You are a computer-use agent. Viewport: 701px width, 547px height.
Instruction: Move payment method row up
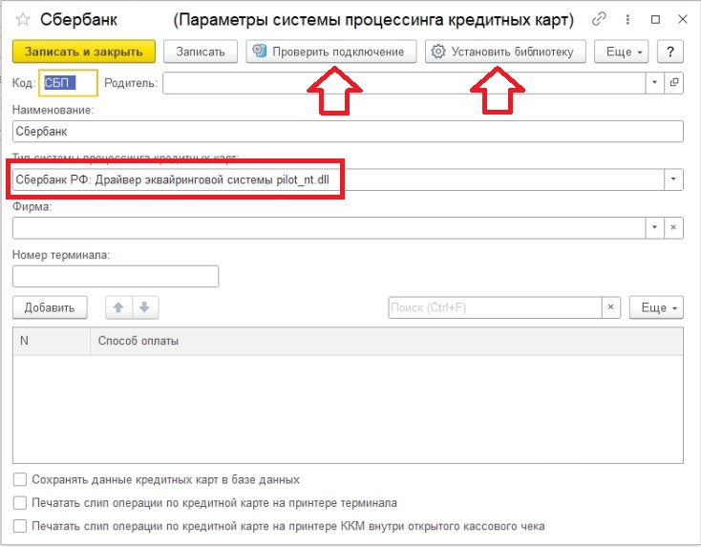click(x=118, y=307)
